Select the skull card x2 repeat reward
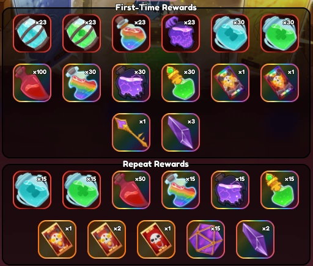 tap(106, 239)
